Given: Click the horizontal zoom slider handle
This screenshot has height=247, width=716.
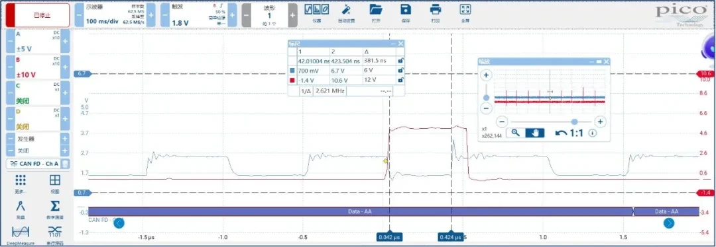Looking at the screenshot, I should pos(574,122).
